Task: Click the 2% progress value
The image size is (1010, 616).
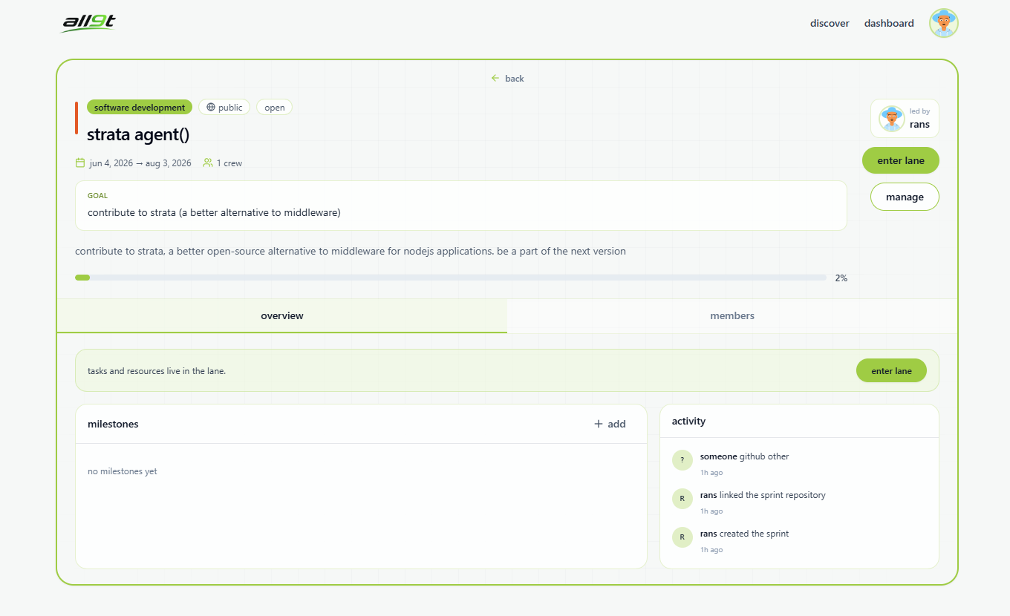Action: click(841, 278)
